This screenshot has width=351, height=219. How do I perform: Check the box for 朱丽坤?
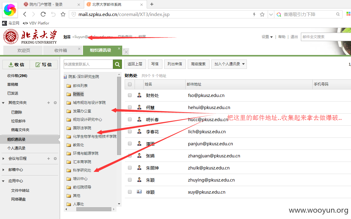click(x=130, y=168)
